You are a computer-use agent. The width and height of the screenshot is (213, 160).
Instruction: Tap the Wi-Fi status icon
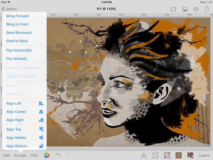9,2
